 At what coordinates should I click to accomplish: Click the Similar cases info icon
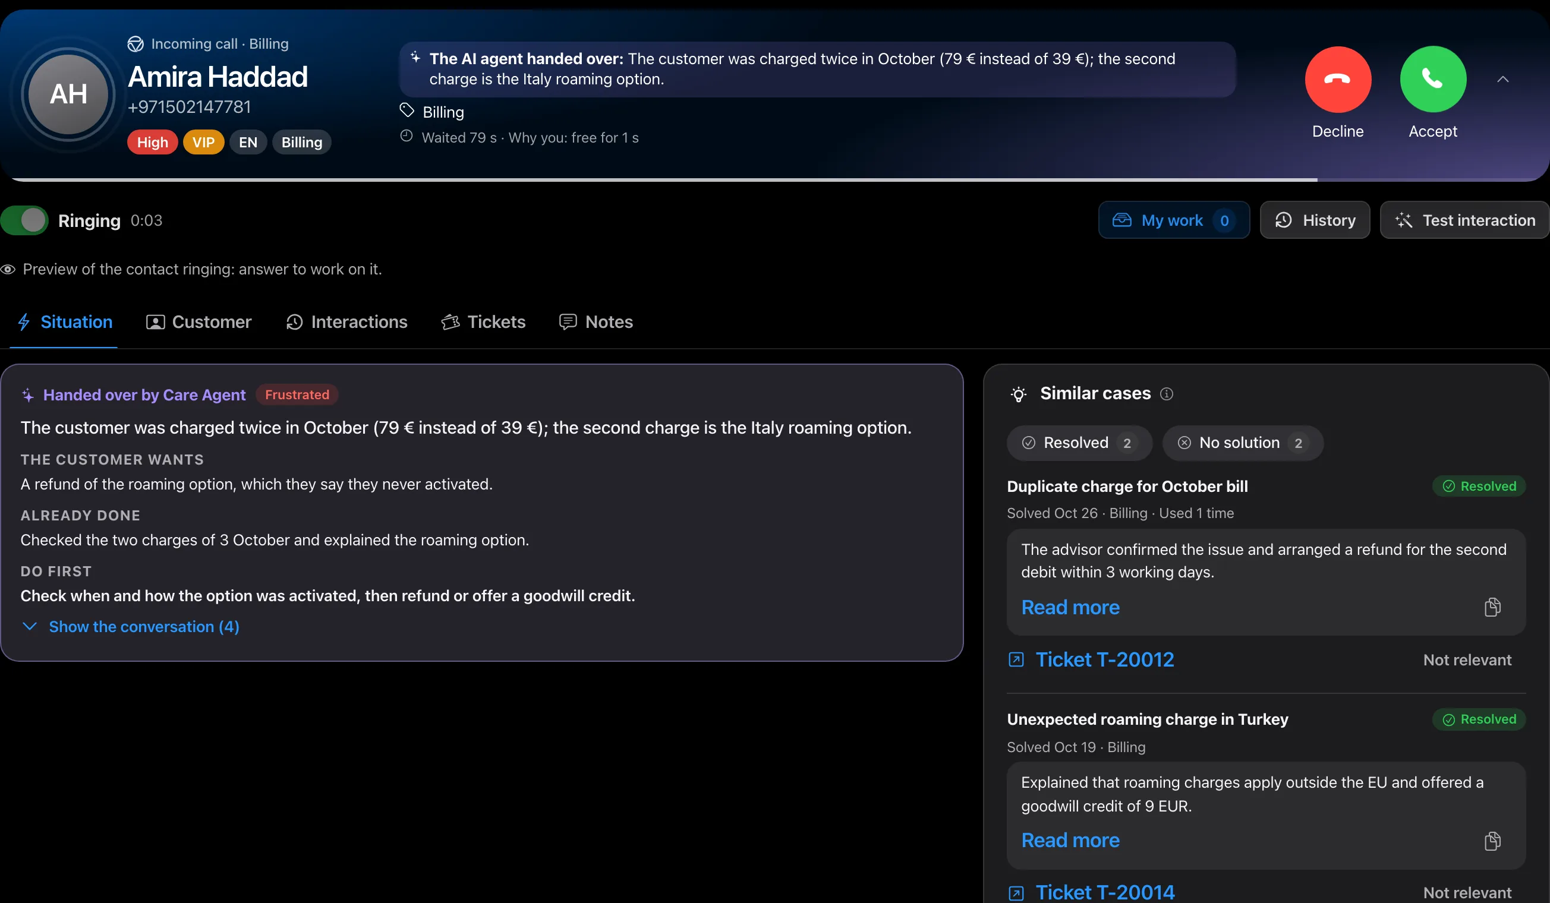pos(1166,394)
